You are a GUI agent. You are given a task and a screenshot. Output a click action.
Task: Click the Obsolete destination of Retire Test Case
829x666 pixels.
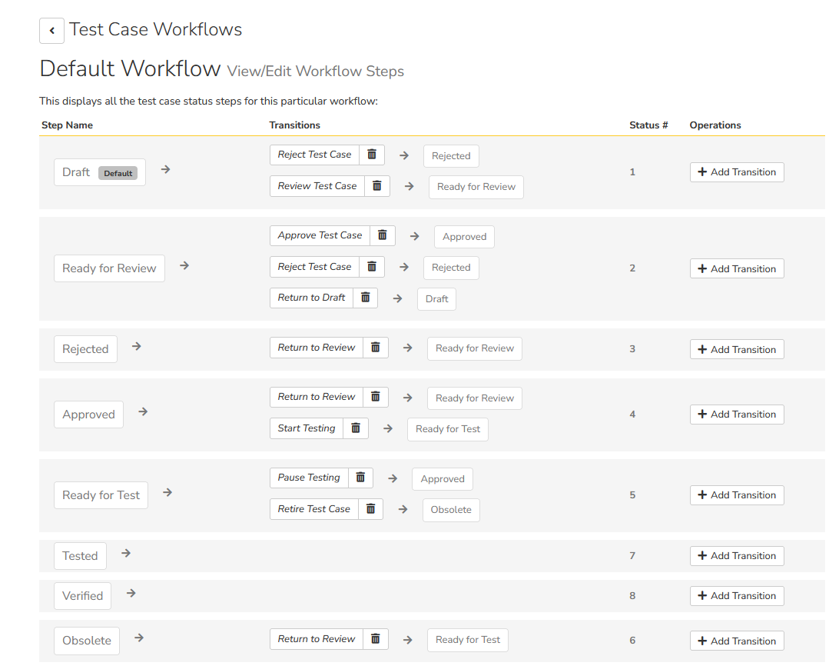point(450,510)
